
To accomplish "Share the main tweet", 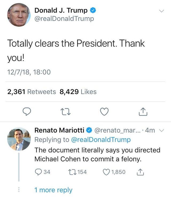I will click(143, 112).
